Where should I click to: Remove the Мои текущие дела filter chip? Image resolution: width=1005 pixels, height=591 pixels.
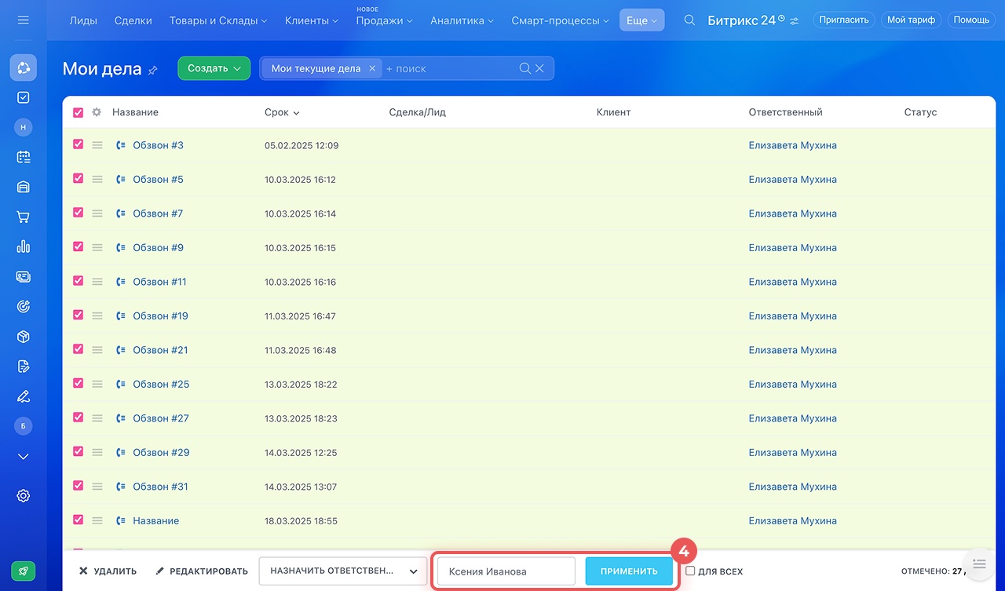click(372, 68)
